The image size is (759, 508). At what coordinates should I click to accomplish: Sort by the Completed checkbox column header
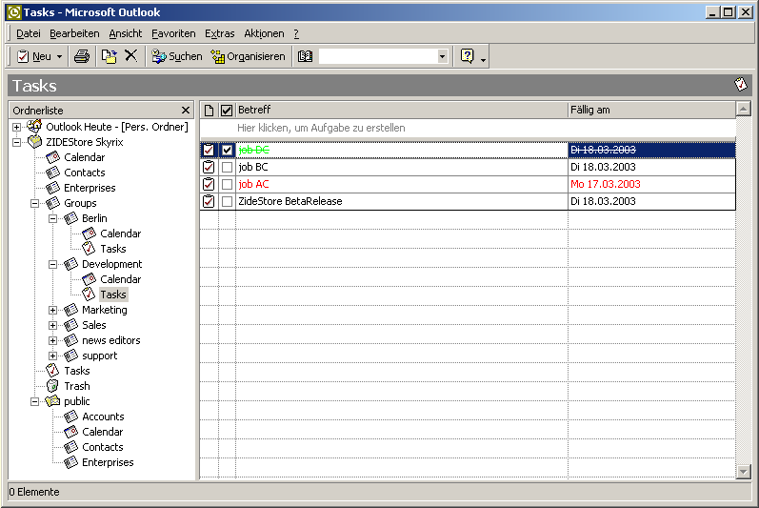227,111
